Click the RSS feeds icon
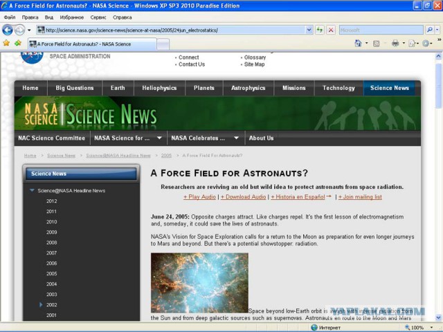Screen dimensions: 443x332 pos(376,44)
